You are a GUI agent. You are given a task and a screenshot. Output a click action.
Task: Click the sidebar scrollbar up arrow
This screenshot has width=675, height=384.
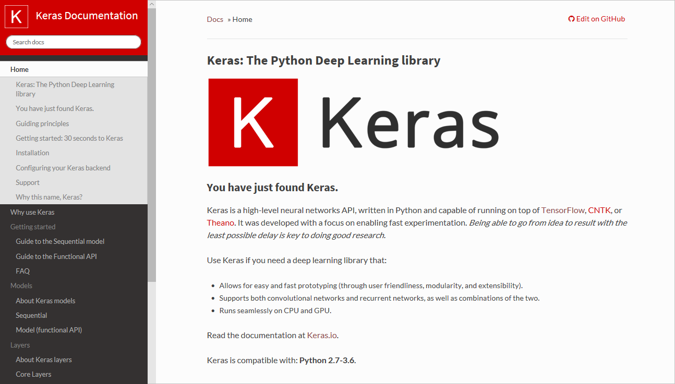click(x=152, y=4)
